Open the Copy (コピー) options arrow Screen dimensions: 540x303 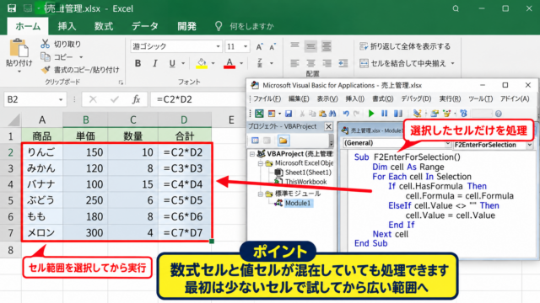81,57
